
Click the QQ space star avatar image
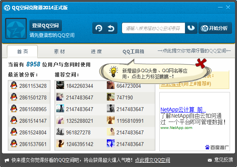[16, 29]
